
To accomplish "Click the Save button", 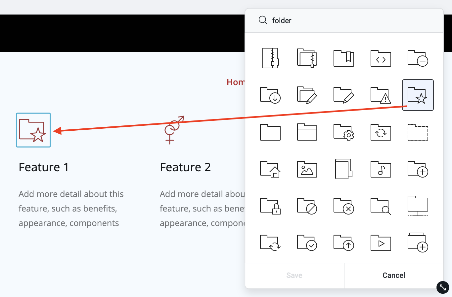I will click(x=294, y=276).
